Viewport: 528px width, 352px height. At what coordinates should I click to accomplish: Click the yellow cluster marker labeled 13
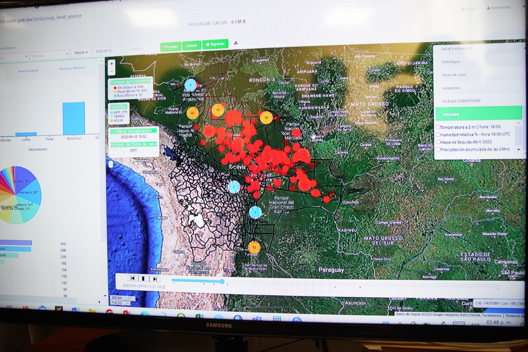pos(254,247)
